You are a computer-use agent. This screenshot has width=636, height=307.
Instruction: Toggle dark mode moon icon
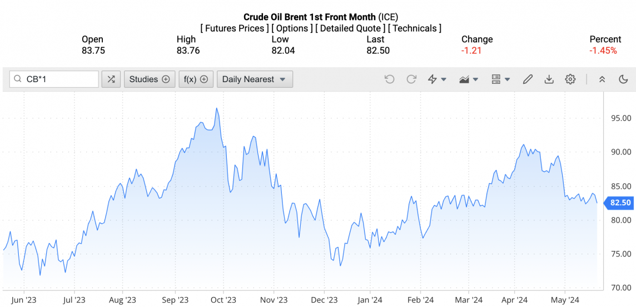point(623,79)
